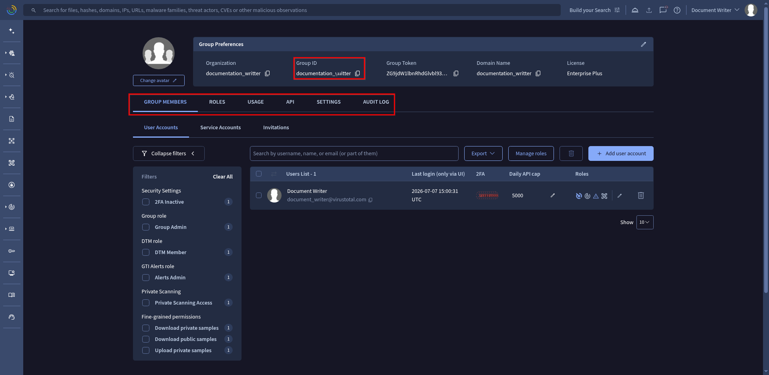
Task: Click the Add user account button
Action: click(x=621, y=154)
